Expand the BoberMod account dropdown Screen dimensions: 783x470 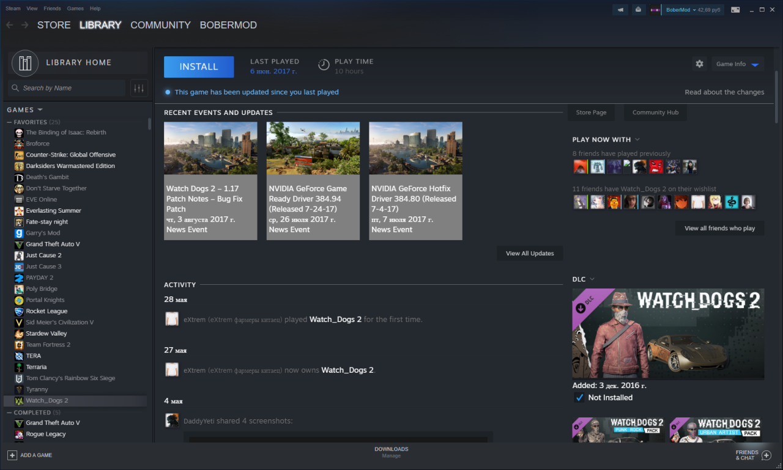680,10
